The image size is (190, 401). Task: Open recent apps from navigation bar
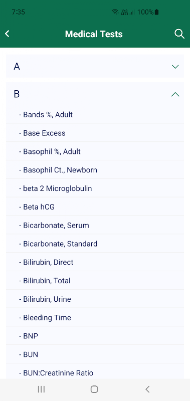(x=41, y=389)
